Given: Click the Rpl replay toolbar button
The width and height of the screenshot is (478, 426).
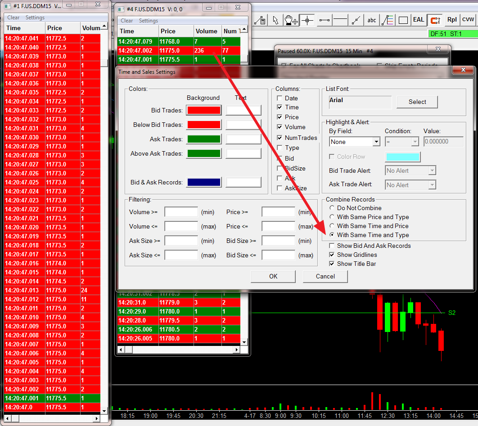Looking at the screenshot, I should (452, 20).
